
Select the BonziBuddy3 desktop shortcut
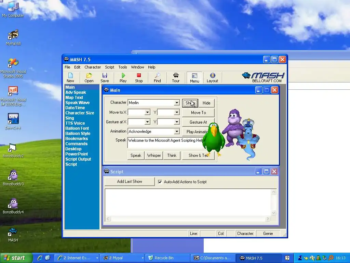point(13,178)
